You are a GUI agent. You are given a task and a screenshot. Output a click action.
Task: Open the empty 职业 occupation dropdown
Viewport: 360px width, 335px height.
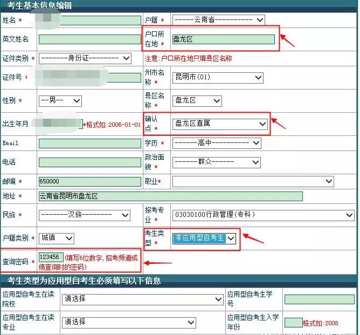click(x=253, y=182)
